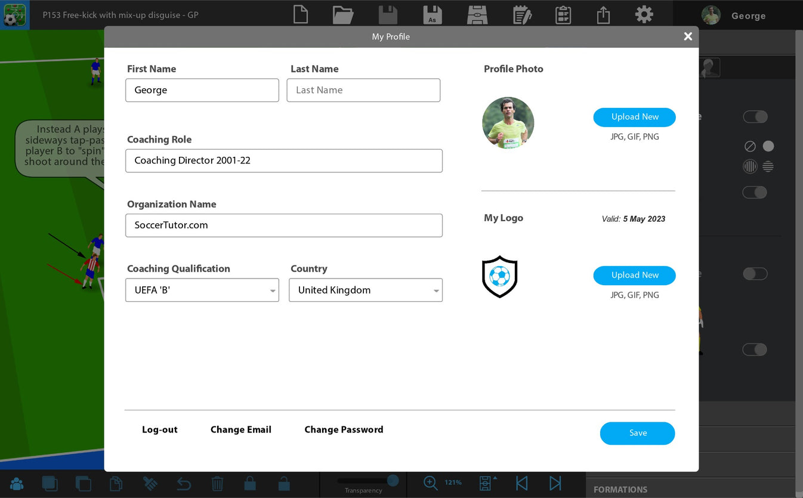Viewport: 803px width, 498px height.
Task: Click Upload New for Profile Photo
Action: (634, 117)
